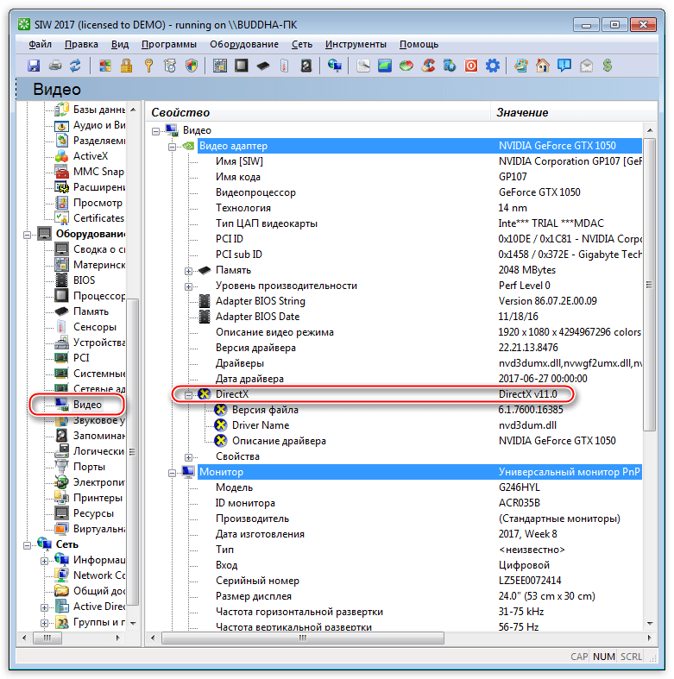Select BIOS in the sidebar tree
The height and width of the screenshot is (679, 674).
[x=84, y=280]
